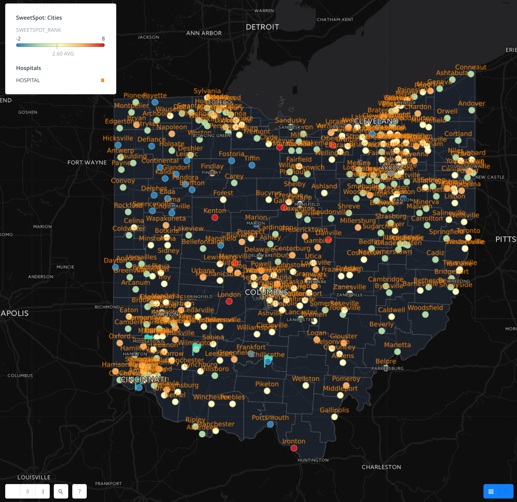Click the FORT WAYNE map label
The width and height of the screenshot is (517, 502).
pos(87,163)
